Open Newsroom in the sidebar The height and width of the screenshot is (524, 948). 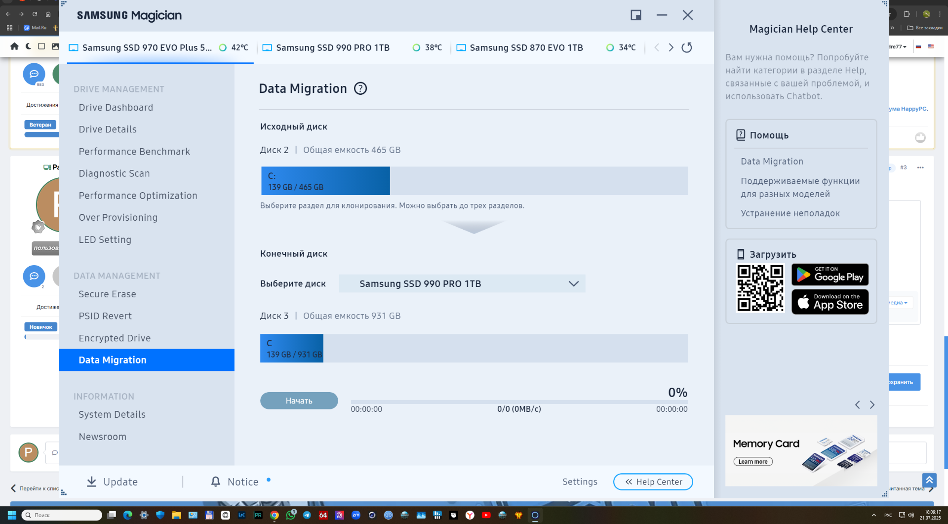coord(102,437)
